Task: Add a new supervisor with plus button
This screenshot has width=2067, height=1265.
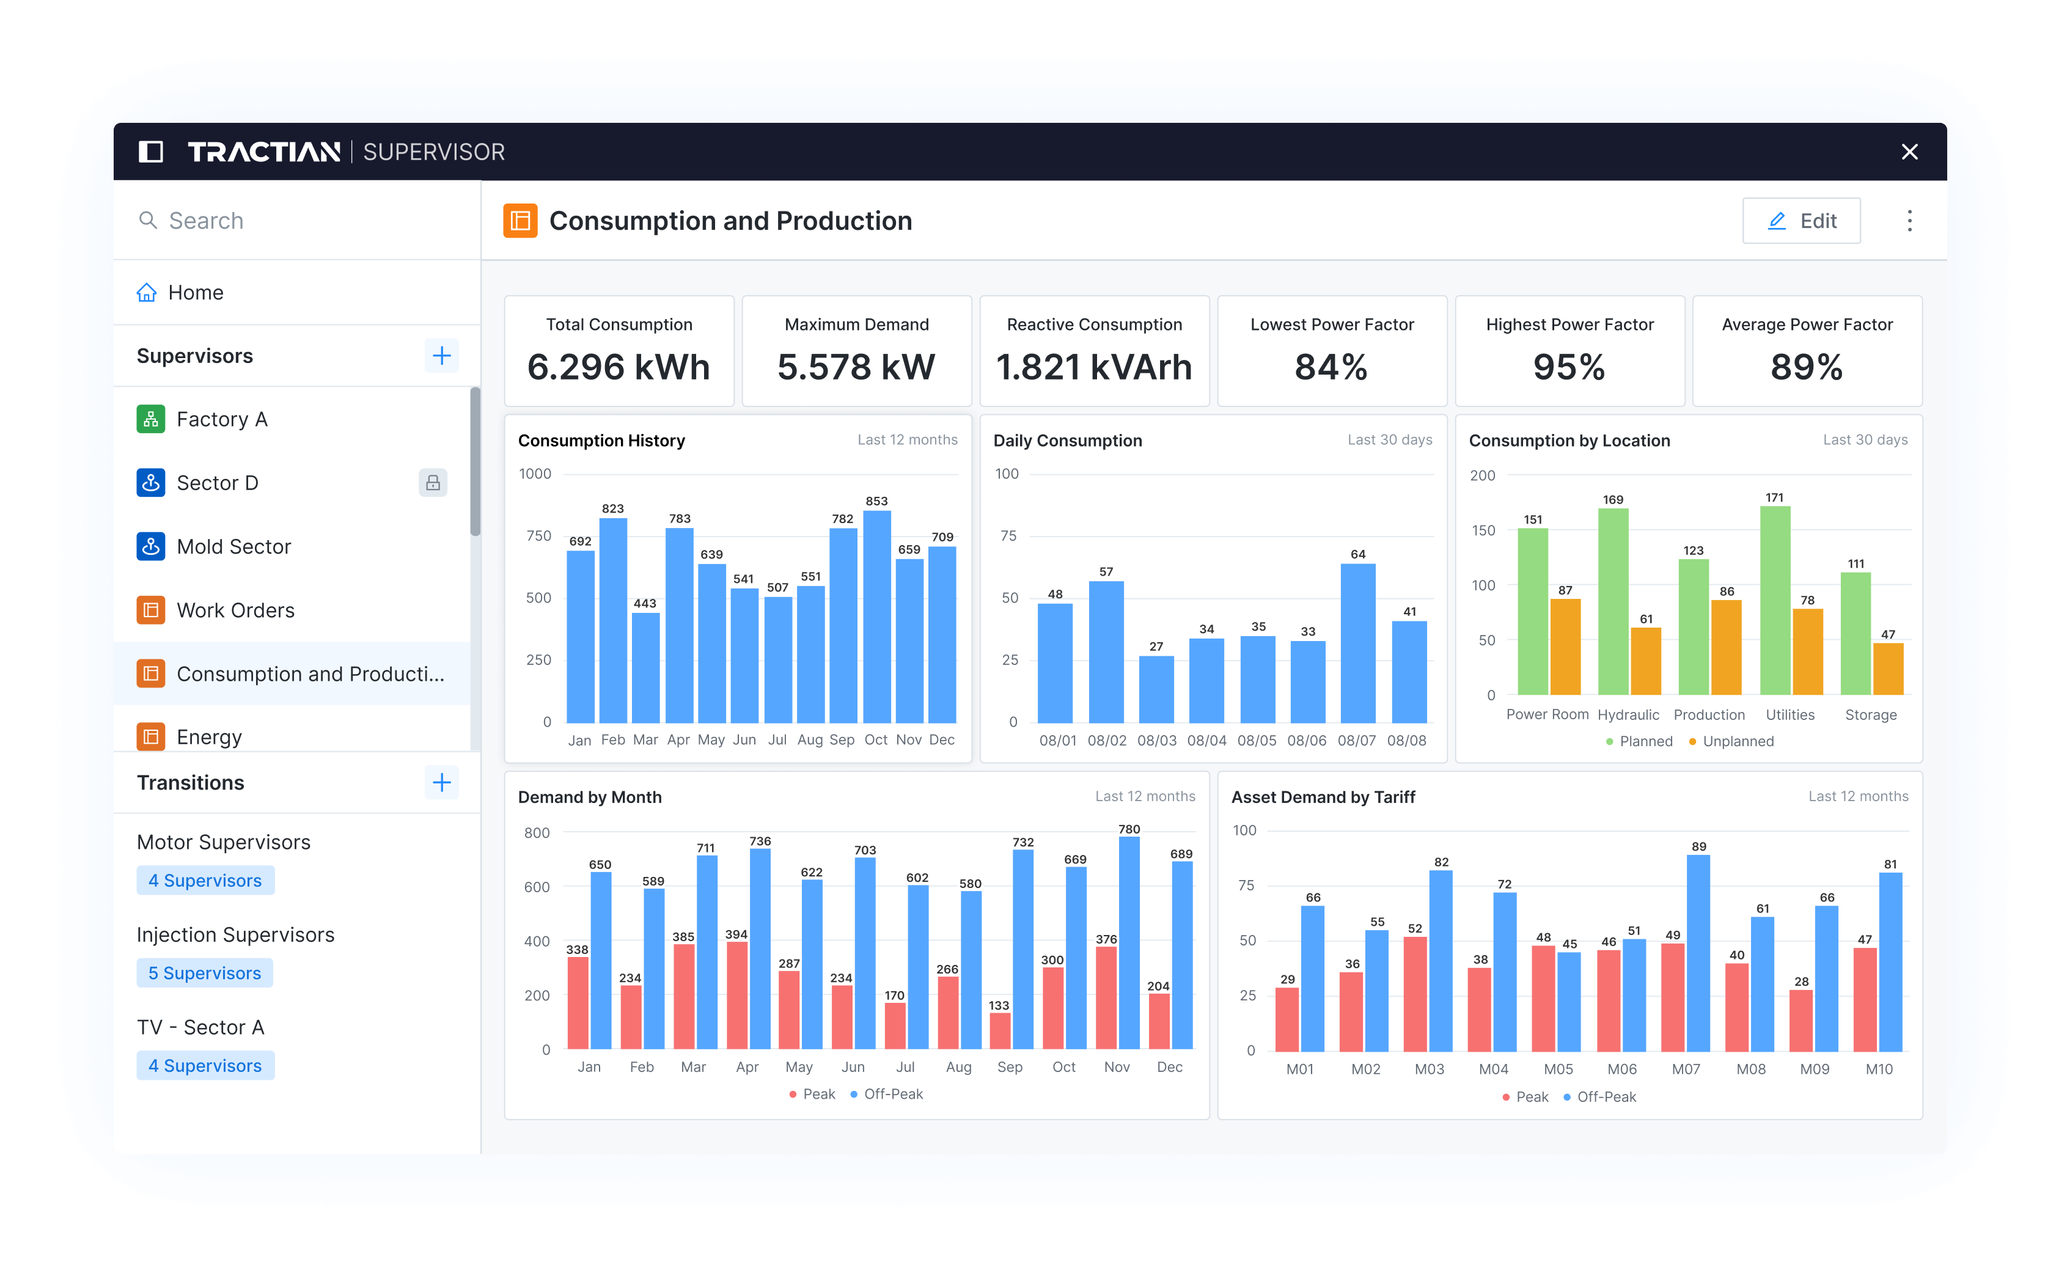Action: coord(441,356)
